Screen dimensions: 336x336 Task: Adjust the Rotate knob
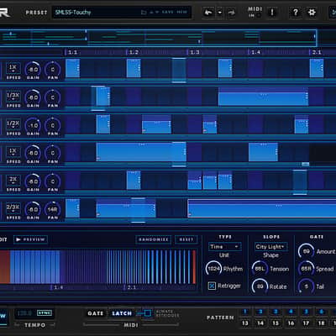click(x=260, y=286)
